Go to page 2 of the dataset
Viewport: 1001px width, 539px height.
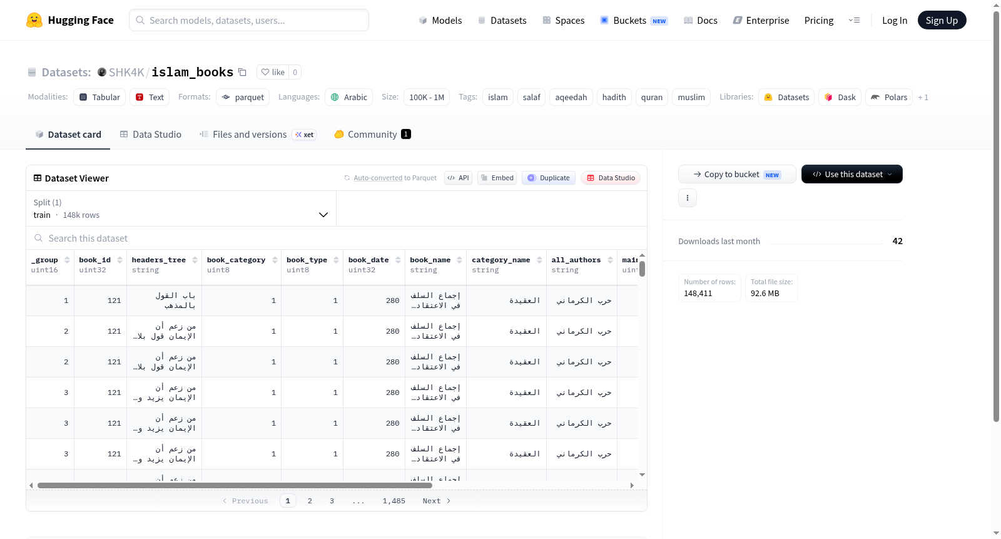[x=310, y=501]
